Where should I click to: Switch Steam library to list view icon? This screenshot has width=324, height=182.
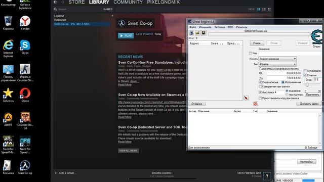click(x=264, y=9)
